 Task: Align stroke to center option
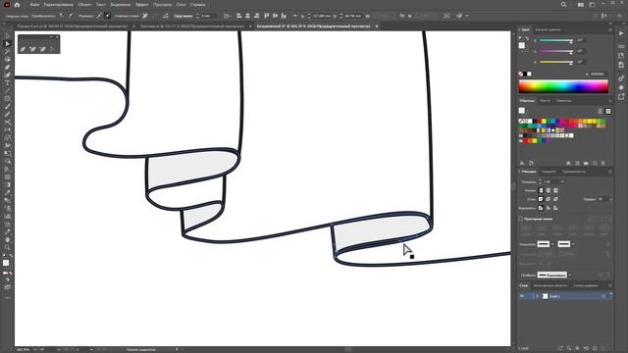coord(541,208)
